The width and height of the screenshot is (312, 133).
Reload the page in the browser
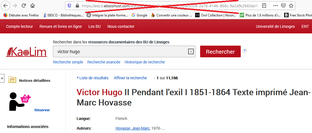pyautogui.click(x=24, y=6)
